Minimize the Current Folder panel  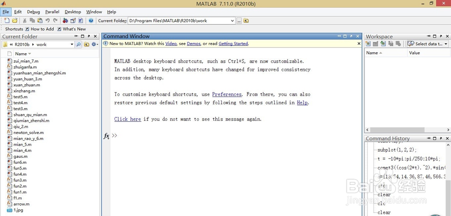(x=76, y=36)
